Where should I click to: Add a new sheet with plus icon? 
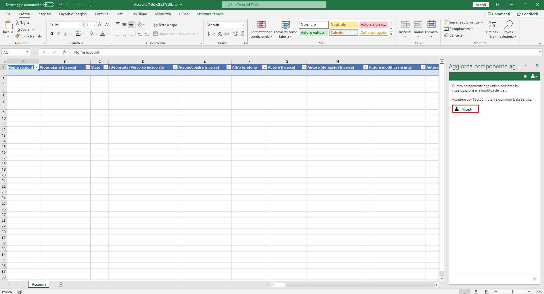(61, 284)
